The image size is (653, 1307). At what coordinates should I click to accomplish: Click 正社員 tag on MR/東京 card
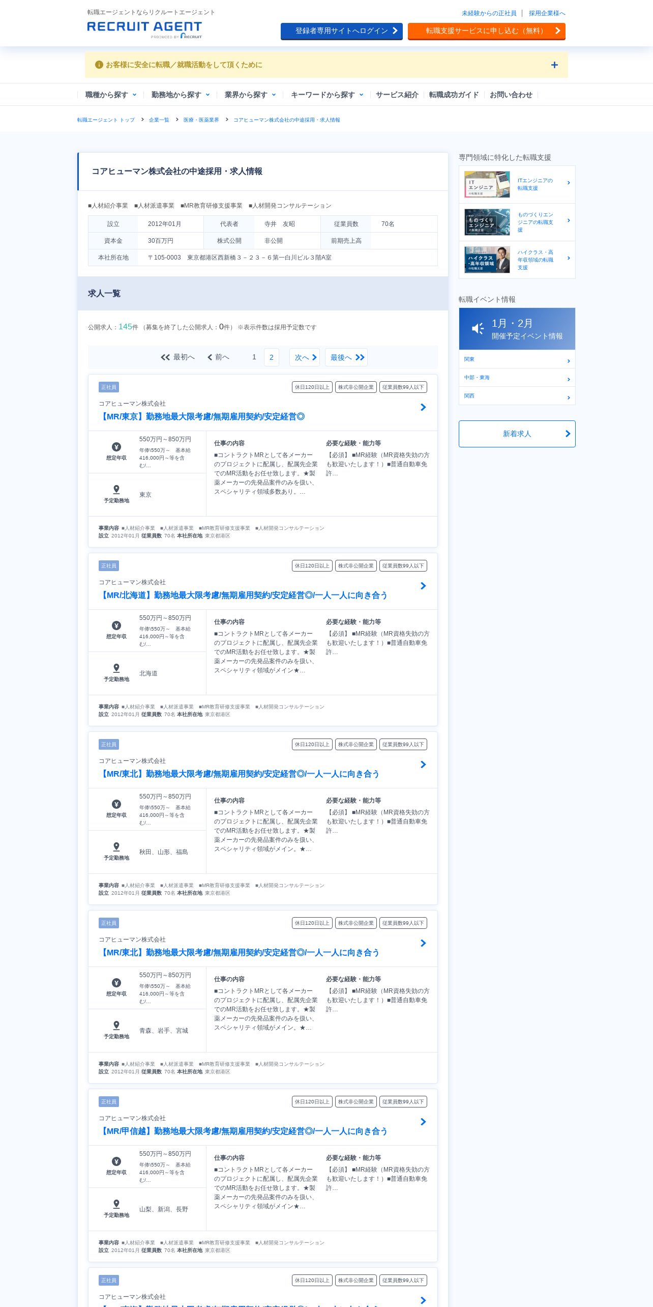[x=109, y=387]
